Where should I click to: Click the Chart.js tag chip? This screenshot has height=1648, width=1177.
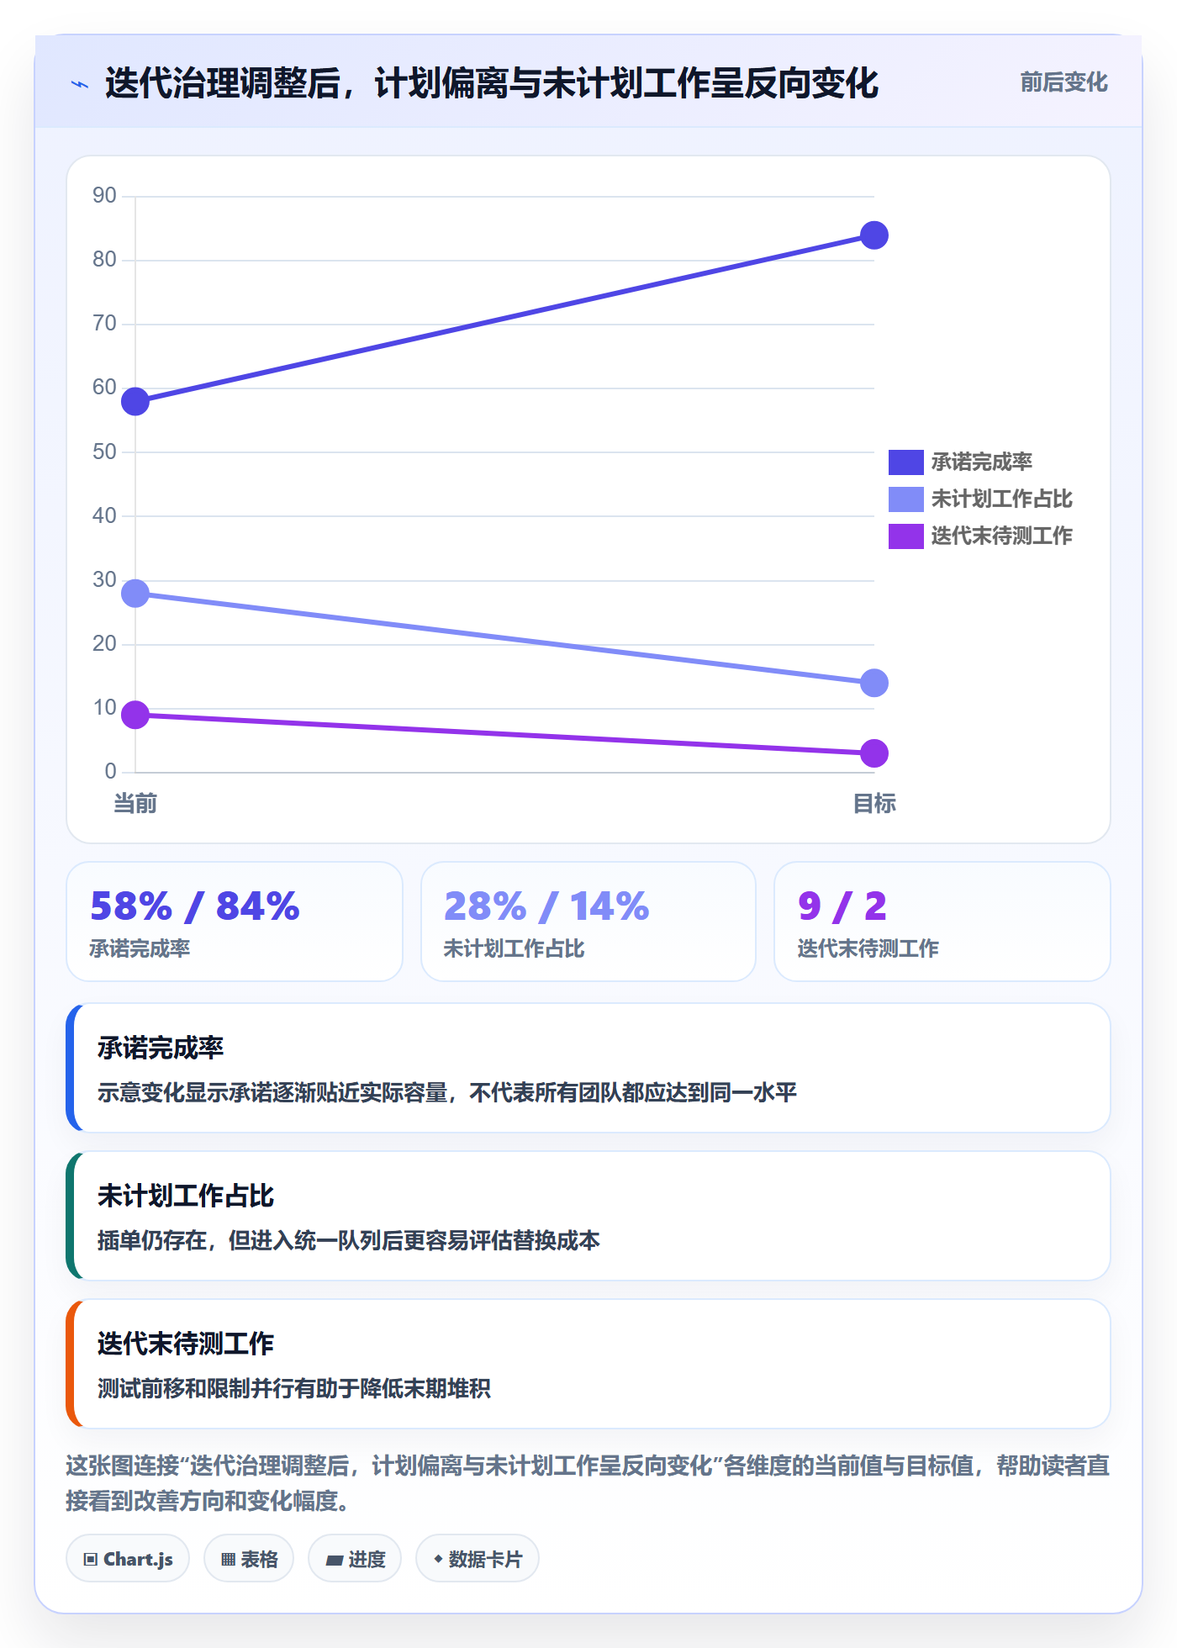click(128, 1559)
